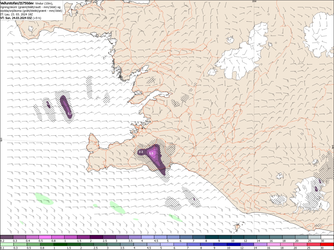Viewport: 334px width, 250px height.
Task: Click the '0.3' contour label on Reykjanes peninsula
Action: [141, 152]
